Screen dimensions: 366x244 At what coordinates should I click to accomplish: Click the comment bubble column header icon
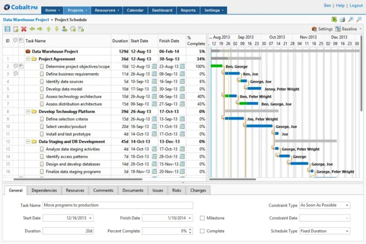15,40
